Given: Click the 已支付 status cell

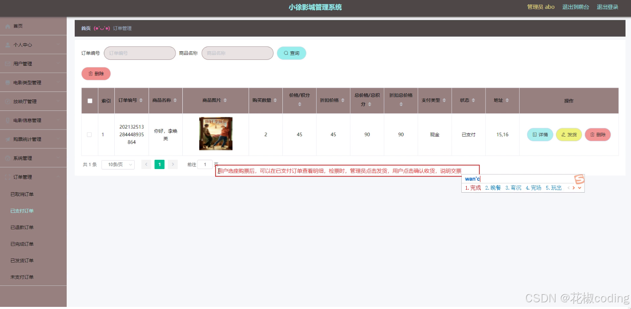Looking at the screenshot, I should pos(469,134).
